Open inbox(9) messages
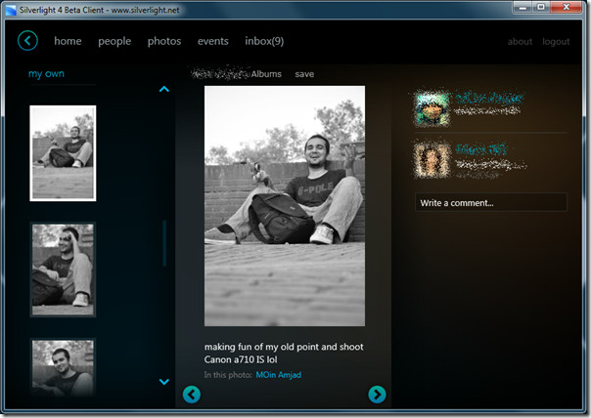Viewport: 591px width, 418px height. [x=264, y=41]
